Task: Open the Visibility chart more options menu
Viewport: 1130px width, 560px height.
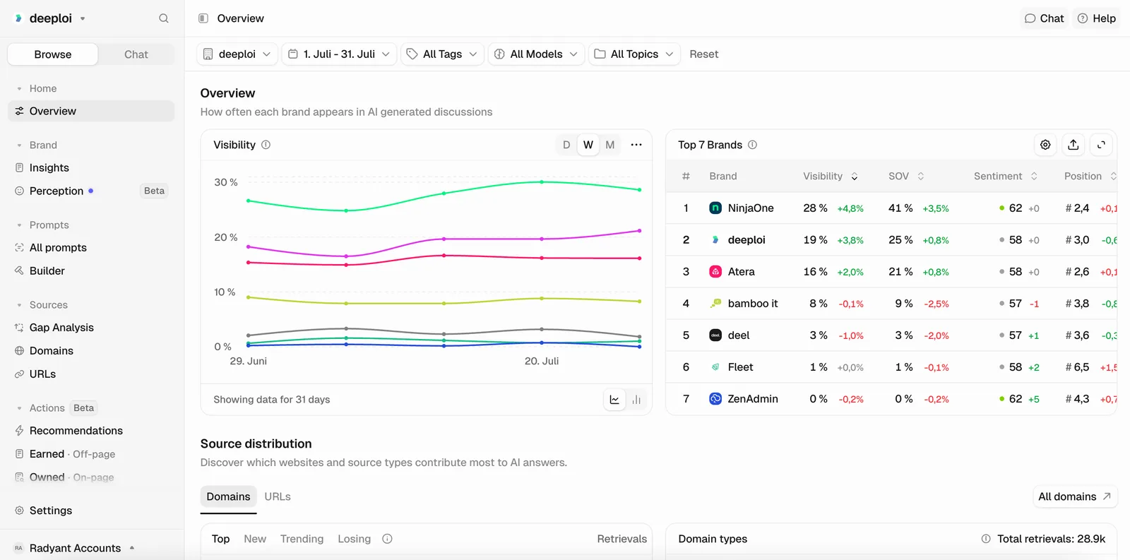Action: coord(636,145)
